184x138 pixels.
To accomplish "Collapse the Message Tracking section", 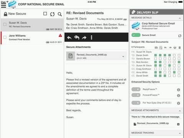I will [180, 133].
